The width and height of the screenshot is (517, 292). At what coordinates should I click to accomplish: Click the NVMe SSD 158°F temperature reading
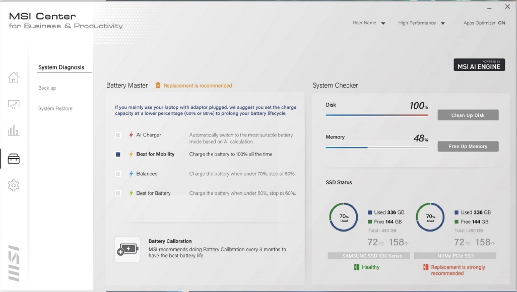click(x=485, y=242)
